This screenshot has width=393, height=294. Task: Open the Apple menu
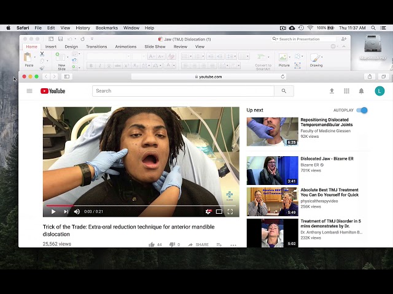pyautogui.click(x=8, y=28)
